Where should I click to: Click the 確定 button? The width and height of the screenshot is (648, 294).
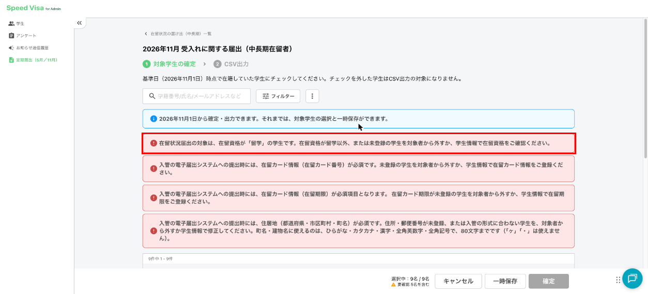(549, 281)
